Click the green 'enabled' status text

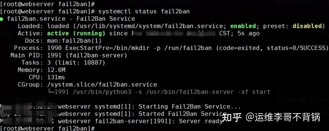[x=243, y=26]
